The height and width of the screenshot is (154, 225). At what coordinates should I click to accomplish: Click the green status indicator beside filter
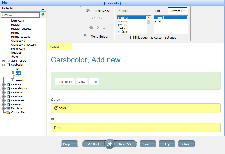click(x=43, y=15)
